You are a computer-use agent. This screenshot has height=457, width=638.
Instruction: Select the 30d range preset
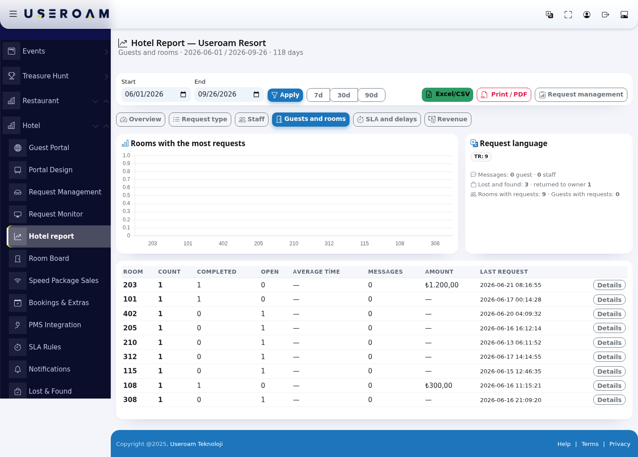pos(344,95)
